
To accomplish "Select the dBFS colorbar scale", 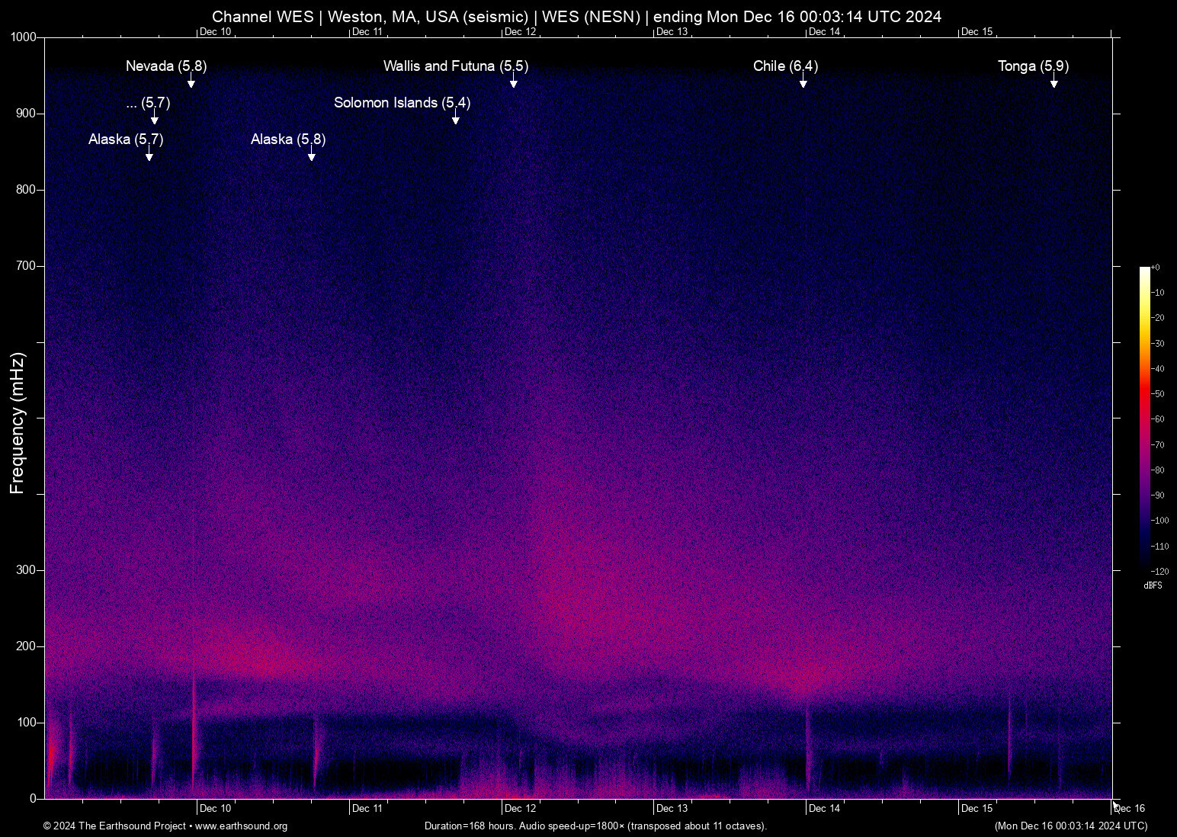I will click(x=1144, y=419).
